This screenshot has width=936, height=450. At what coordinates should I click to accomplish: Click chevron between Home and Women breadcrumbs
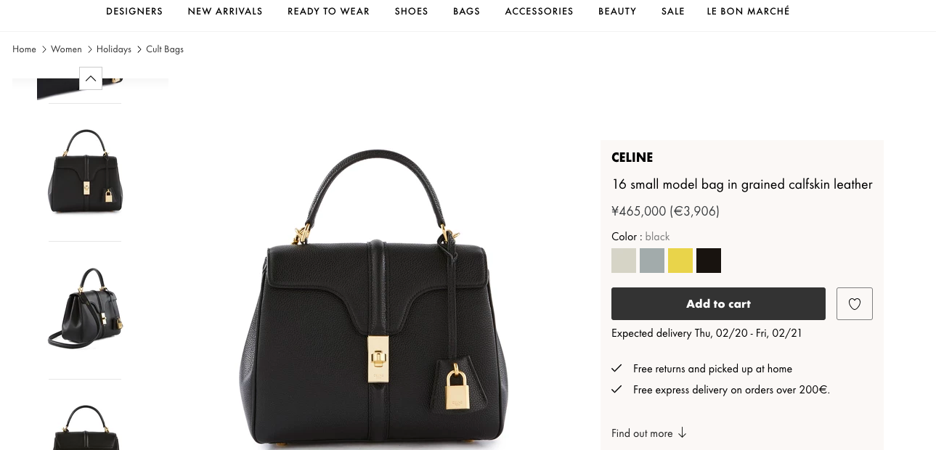coord(44,49)
